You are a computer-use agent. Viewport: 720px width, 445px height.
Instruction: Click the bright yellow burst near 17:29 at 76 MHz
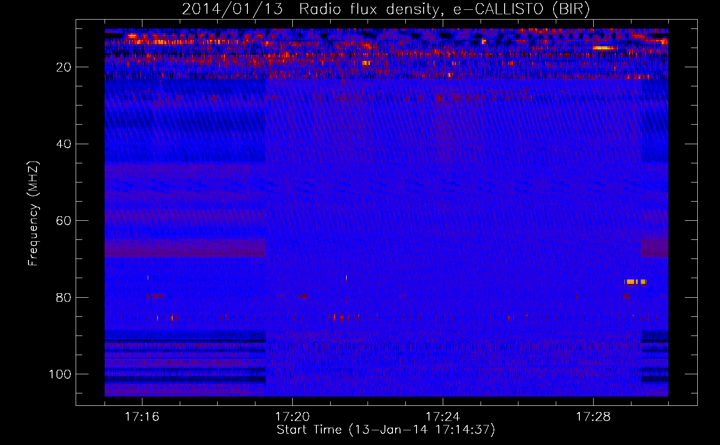coord(635,282)
